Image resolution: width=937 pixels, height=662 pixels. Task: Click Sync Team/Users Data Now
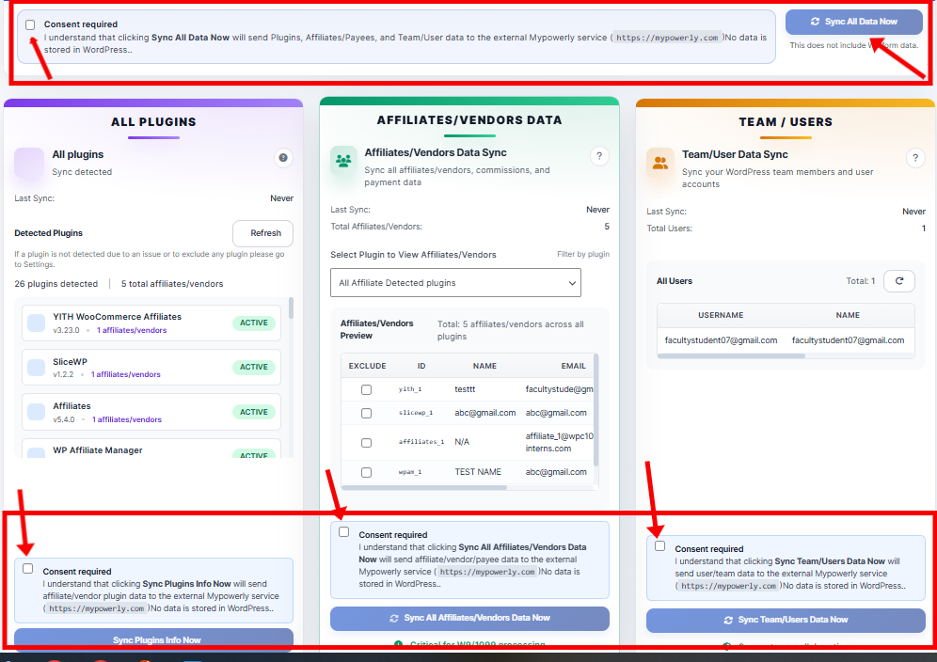pyautogui.click(x=786, y=620)
